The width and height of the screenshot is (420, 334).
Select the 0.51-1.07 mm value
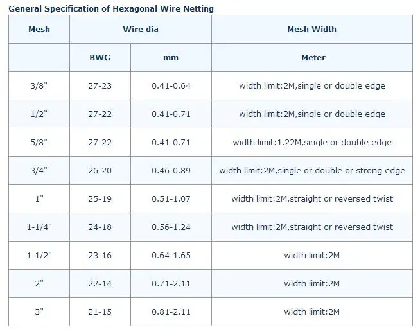(171, 199)
